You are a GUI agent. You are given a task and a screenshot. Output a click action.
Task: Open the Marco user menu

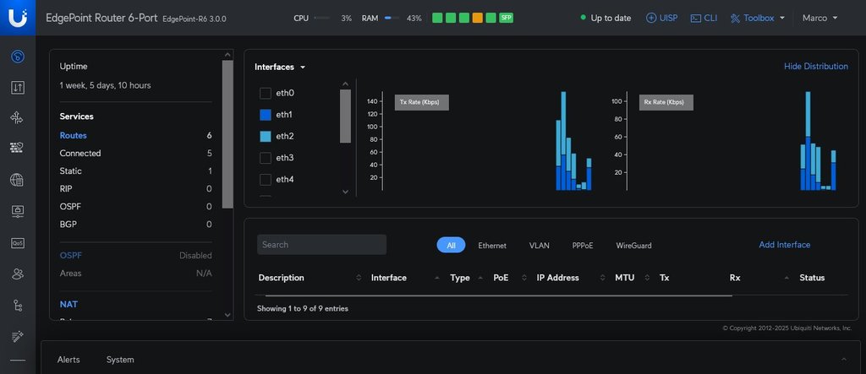[819, 18]
